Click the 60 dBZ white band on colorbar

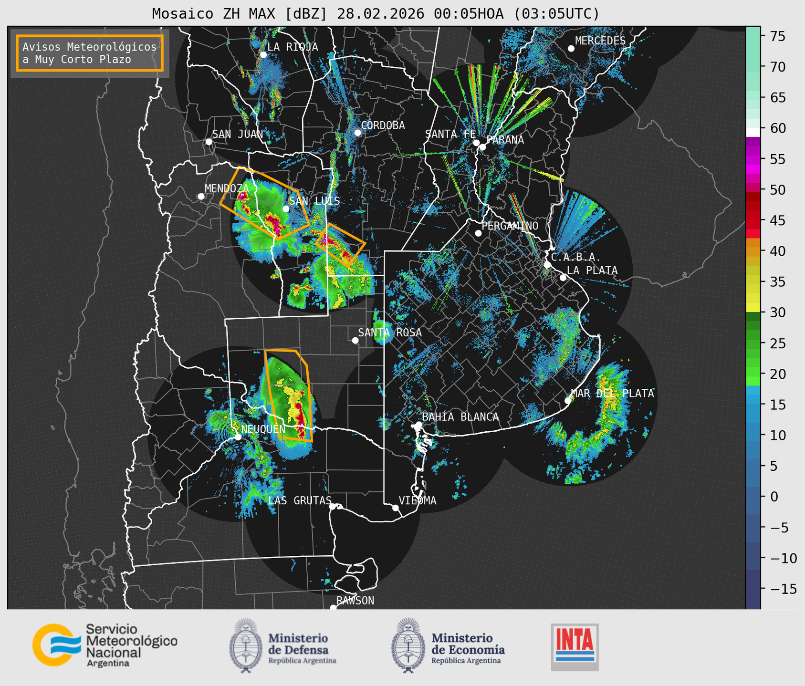(753, 132)
